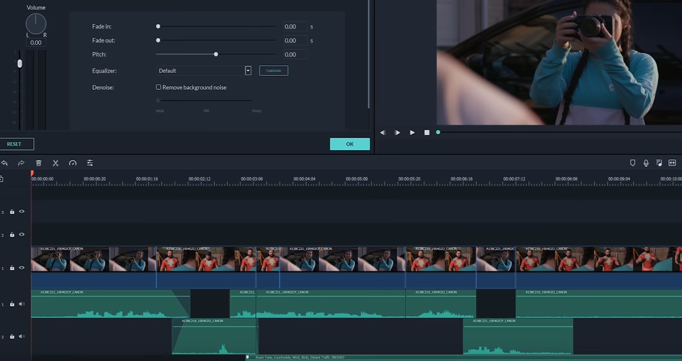Click the Pitch slider handle
Image resolution: width=682 pixels, height=361 pixels.
216,54
